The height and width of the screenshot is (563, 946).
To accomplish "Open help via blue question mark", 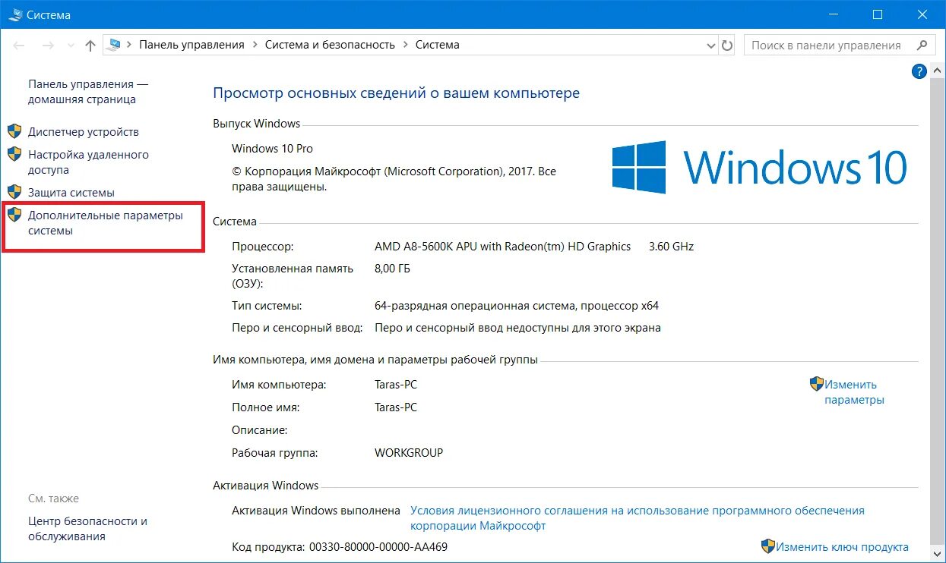I will 919,71.
